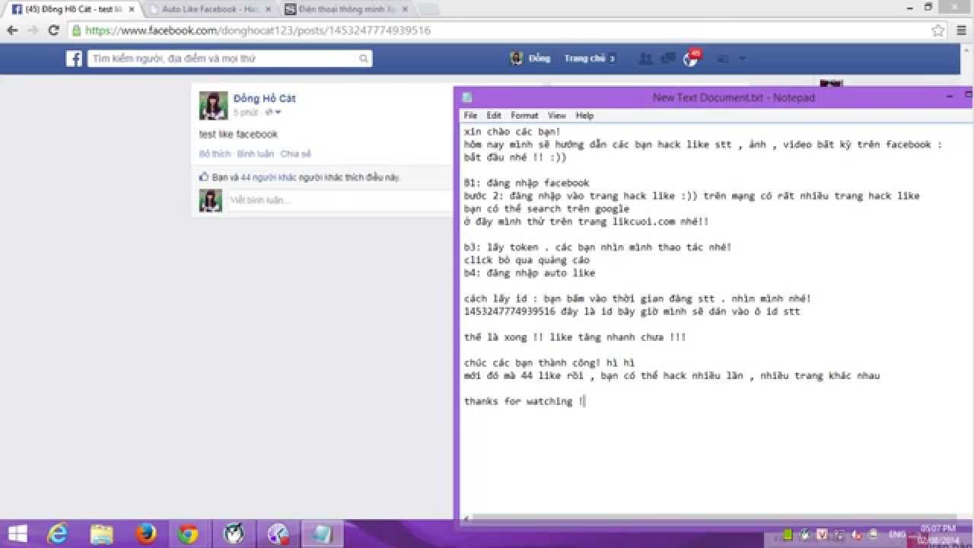974x548 pixels.
Task: Click the 5 phút post timestamp
Action: point(246,112)
